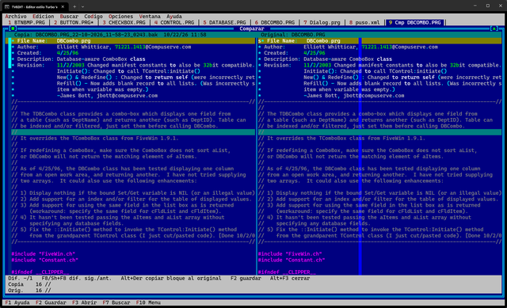507x308 pixels.
Task: Switch to the BUTTON.PRG* tab
Action: pos(74,23)
